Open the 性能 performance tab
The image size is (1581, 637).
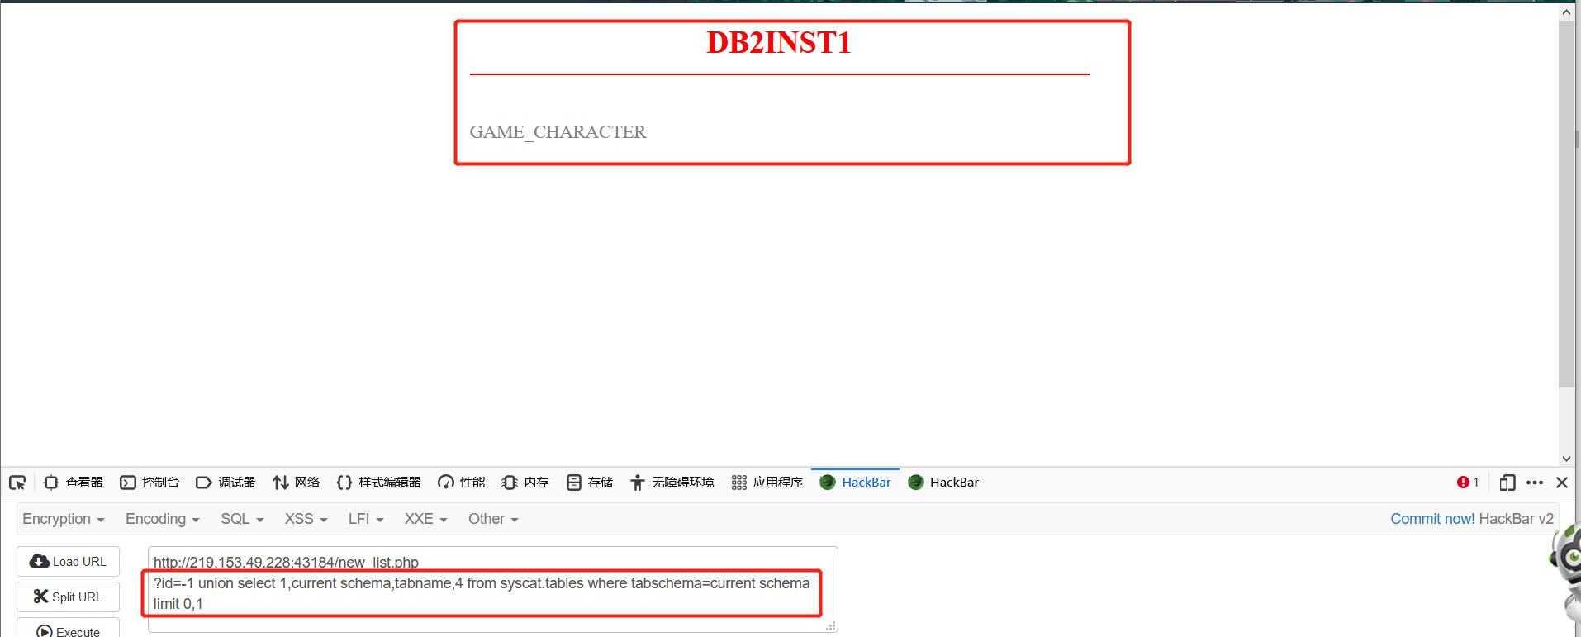(461, 483)
